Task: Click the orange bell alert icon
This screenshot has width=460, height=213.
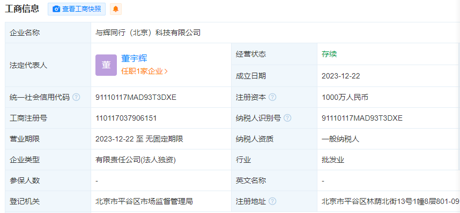Action: click(116, 9)
